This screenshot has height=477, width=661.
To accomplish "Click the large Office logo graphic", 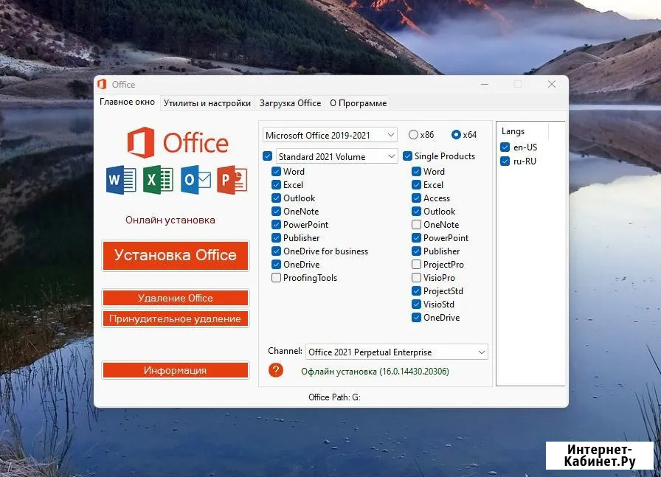I will 178,142.
